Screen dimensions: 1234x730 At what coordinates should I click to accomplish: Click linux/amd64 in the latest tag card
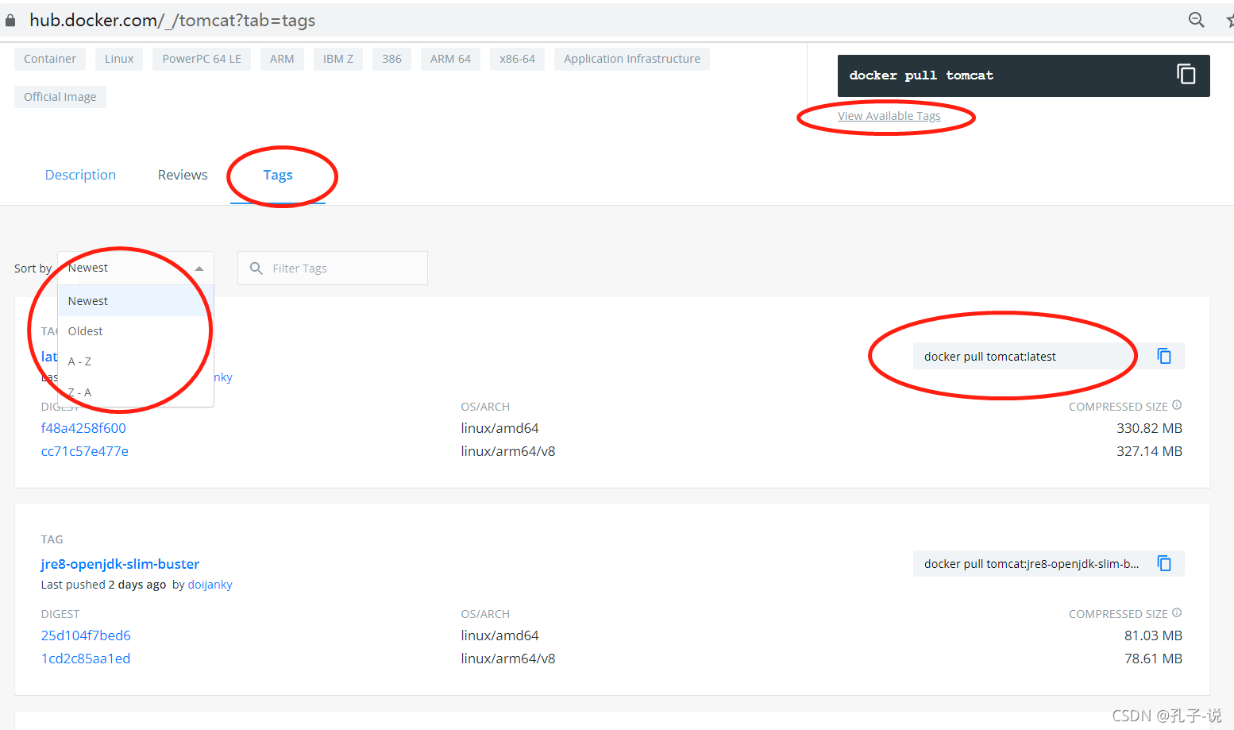(x=499, y=428)
